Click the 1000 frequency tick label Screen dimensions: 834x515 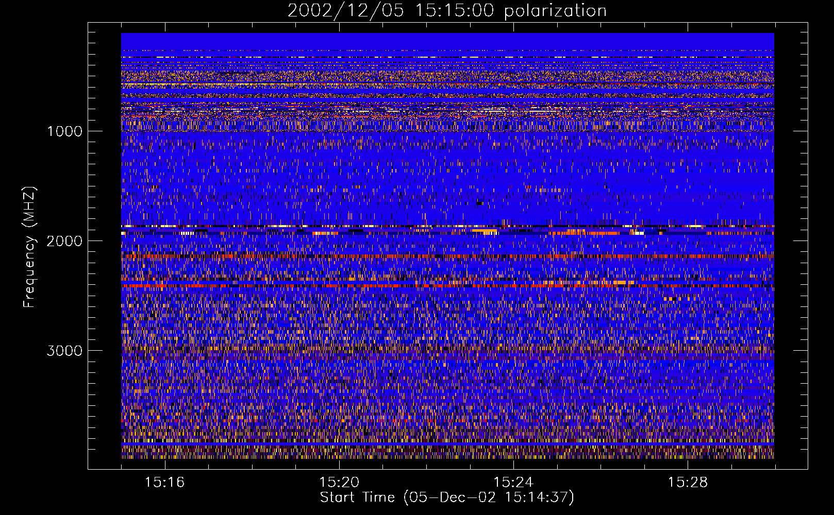[x=64, y=131]
